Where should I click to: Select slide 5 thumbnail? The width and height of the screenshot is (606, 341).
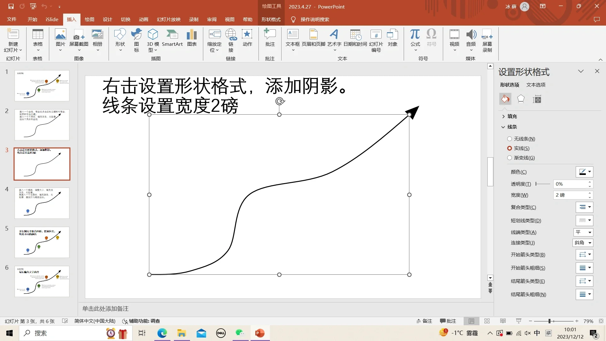click(x=42, y=242)
